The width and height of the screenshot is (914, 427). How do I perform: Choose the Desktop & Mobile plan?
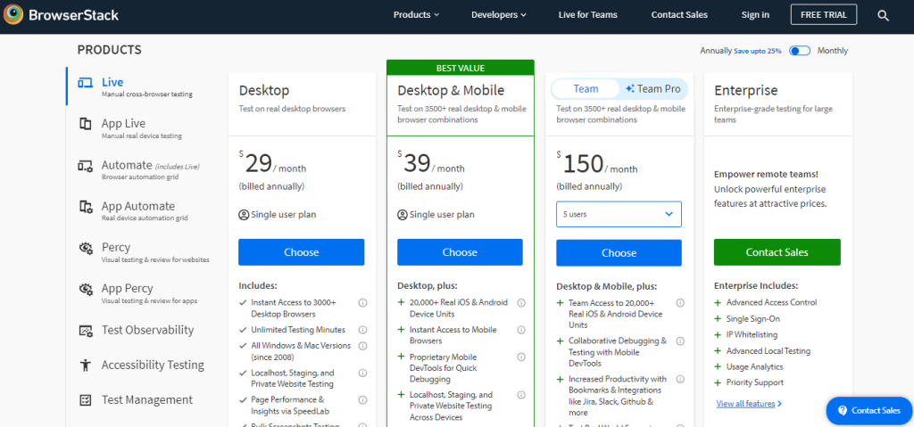460,252
